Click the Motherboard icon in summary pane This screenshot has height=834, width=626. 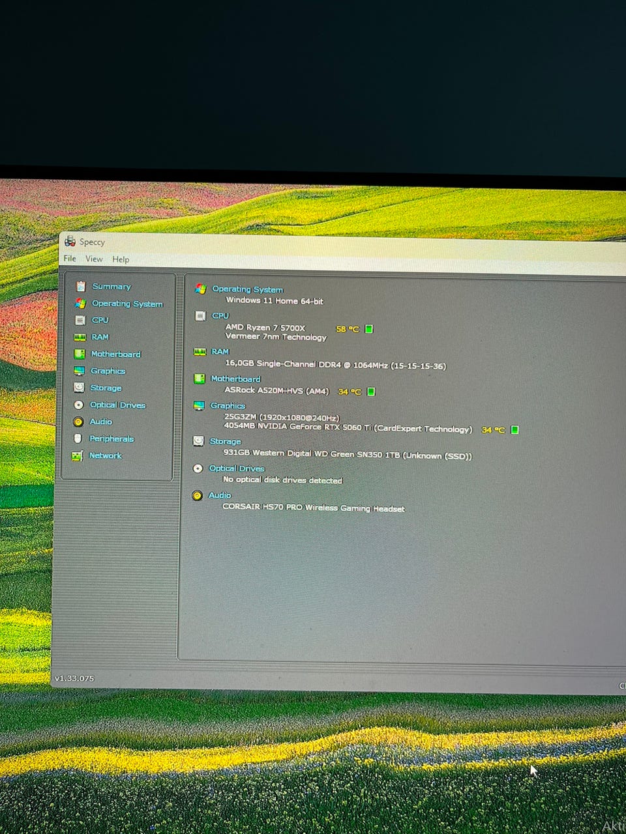click(x=200, y=379)
